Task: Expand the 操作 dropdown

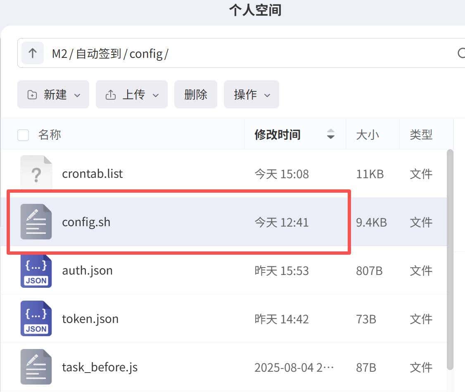Action: point(268,94)
